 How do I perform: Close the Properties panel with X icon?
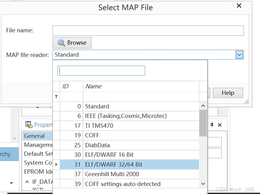click(x=220, y=125)
